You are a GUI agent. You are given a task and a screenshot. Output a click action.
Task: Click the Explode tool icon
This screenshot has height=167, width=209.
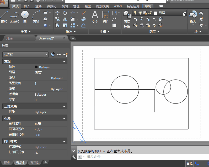(x=83, y=19)
